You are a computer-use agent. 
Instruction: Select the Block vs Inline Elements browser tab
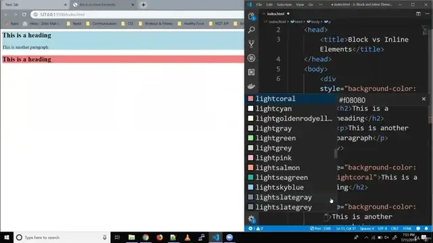coord(104,5)
